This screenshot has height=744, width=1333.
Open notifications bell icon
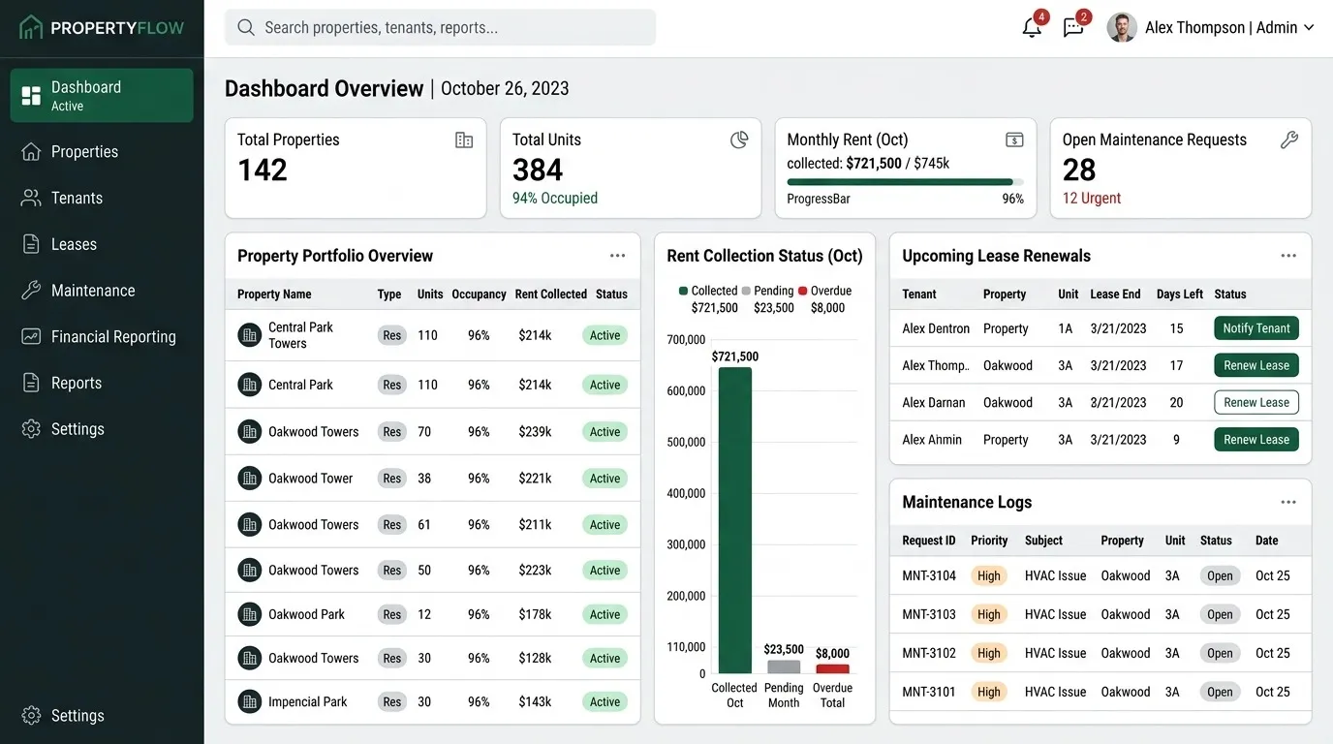tap(1032, 28)
